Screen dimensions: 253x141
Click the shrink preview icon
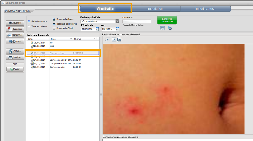click(x=107, y=40)
